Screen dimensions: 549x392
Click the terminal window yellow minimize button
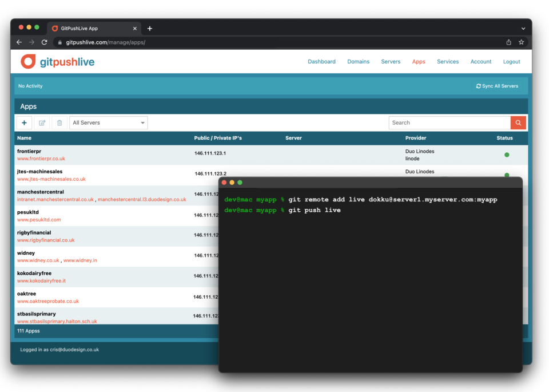tap(232, 183)
